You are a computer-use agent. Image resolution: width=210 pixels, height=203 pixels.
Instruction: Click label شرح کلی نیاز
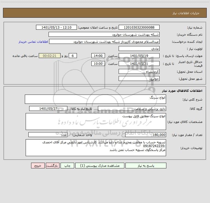click(193, 99)
